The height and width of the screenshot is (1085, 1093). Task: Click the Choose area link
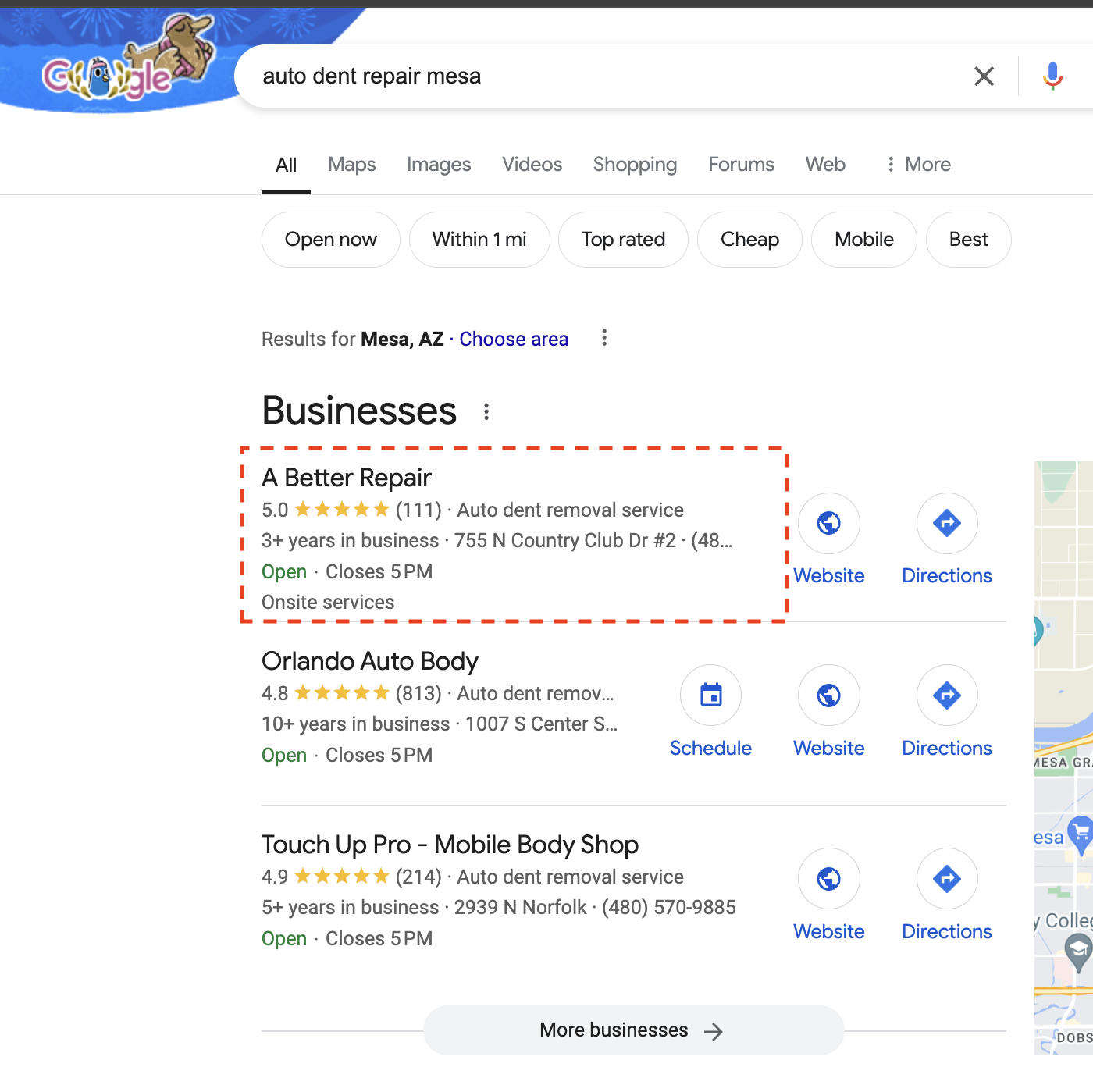(514, 340)
